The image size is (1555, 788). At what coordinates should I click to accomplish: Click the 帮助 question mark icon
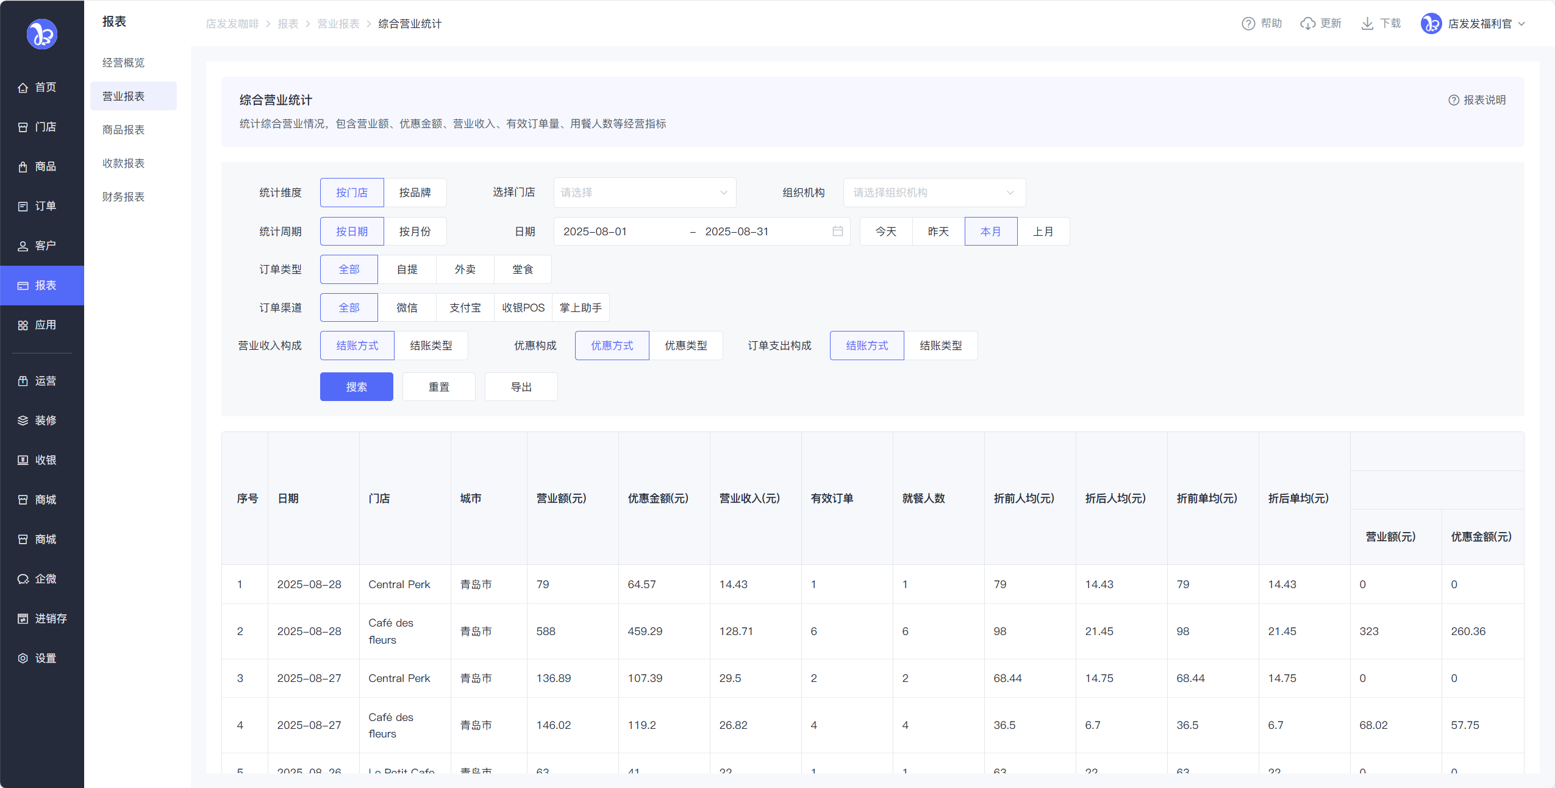1248,24
